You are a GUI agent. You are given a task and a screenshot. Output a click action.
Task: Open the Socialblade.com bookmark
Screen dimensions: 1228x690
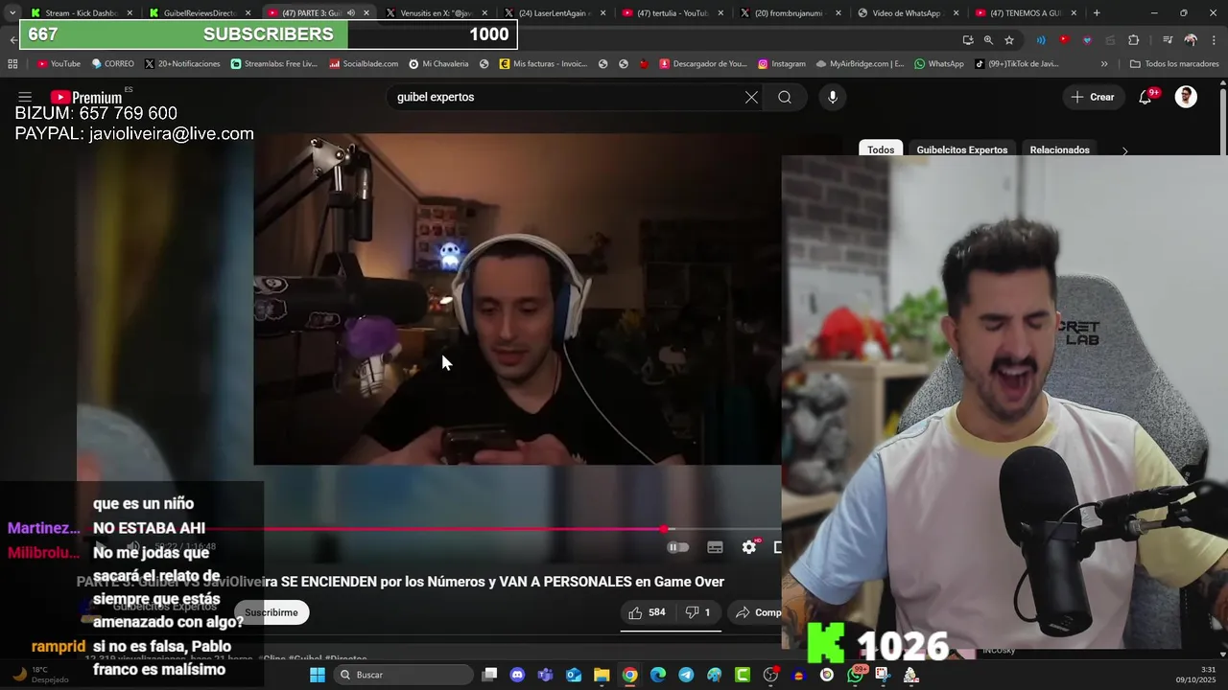tap(364, 64)
